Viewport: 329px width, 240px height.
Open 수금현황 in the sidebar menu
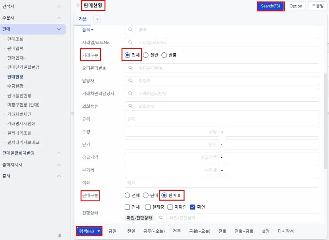(15, 86)
